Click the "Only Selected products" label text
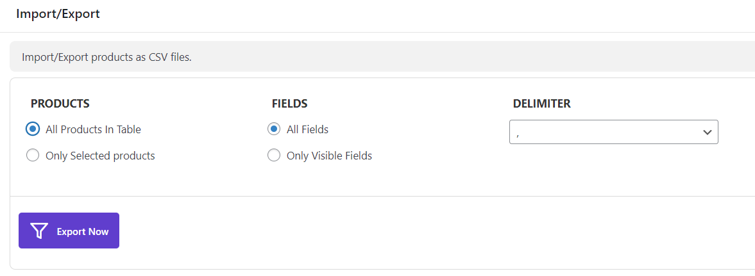The width and height of the screenshot is (755, 276). coord(100,156)
